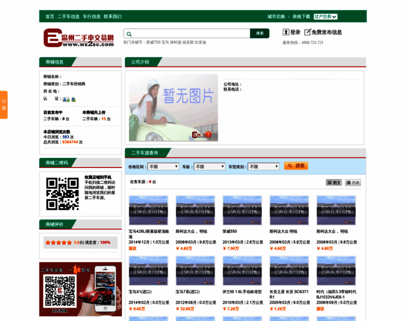Image resolution: width=406 pixels, height=321 pixels.
Task: Switch to 图文 grid view
Action: (x=334, y=182)
